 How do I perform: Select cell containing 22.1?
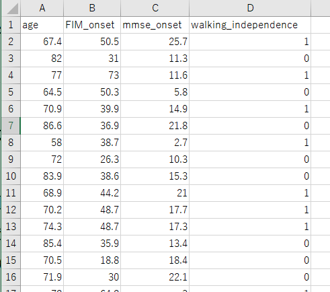[x=155, y=277]
